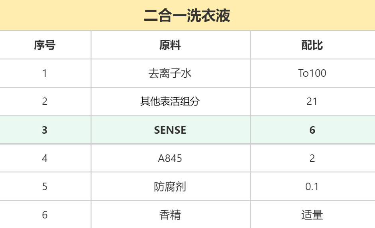Select the 序号 column header
Image resolution: width=375 pixels, height=228 pixels.
(45, 45)
